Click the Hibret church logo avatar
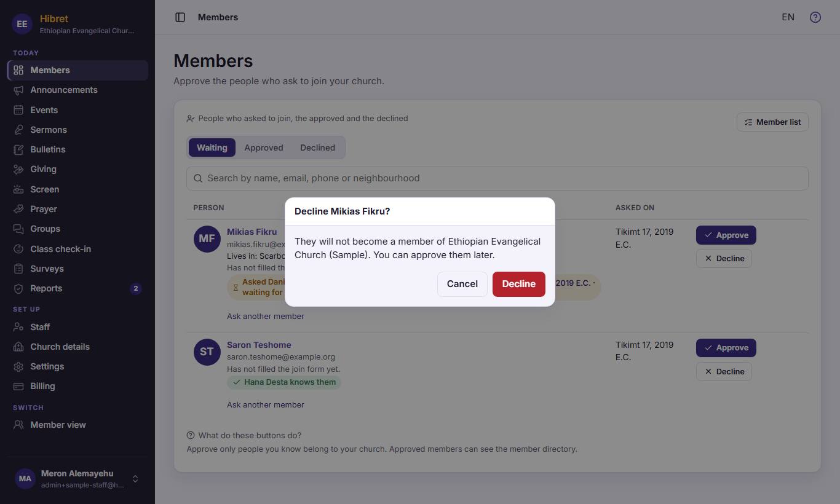Viewport: 840px width, 504px height. (22, 24)
